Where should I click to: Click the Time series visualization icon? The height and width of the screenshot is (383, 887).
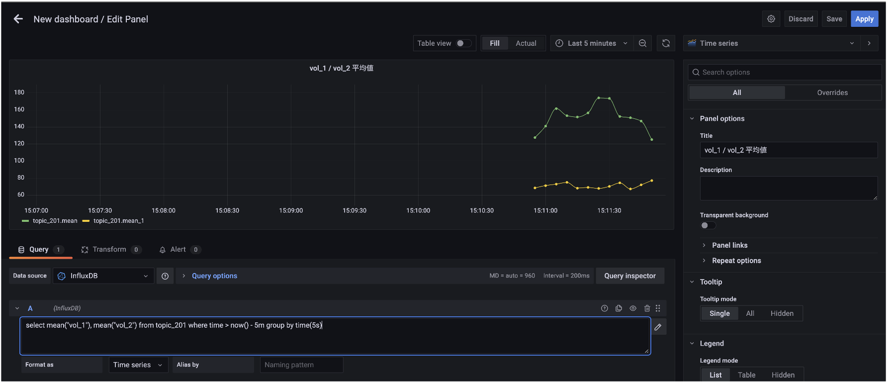point(692,43)
